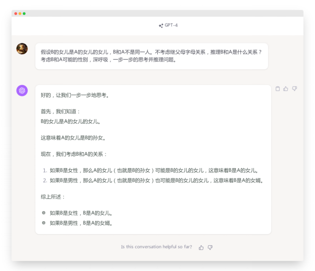Click the user's question message bubble
The height and width of the screenshot is (271, 315).
[x=151, y=56]
